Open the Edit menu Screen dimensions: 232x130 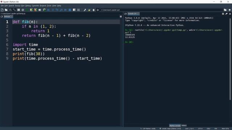6,6
